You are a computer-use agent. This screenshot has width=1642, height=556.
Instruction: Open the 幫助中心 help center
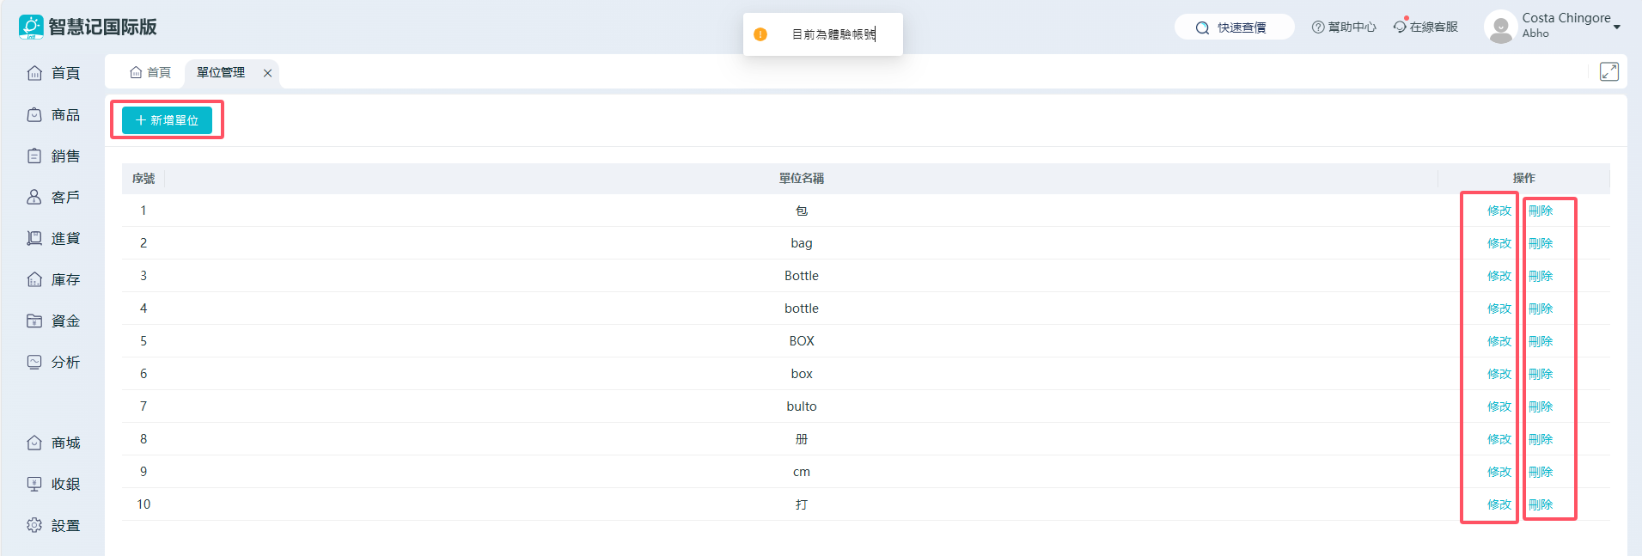(x=1344, y=27)
